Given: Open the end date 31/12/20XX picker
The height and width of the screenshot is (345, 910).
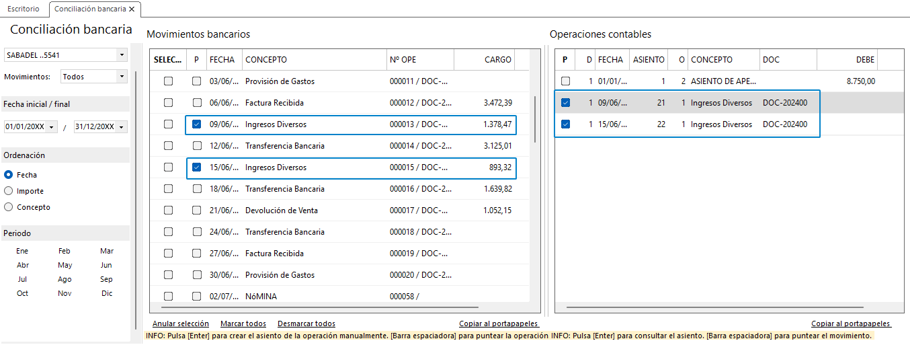Looking at the screenshot, I should [122, 127].
